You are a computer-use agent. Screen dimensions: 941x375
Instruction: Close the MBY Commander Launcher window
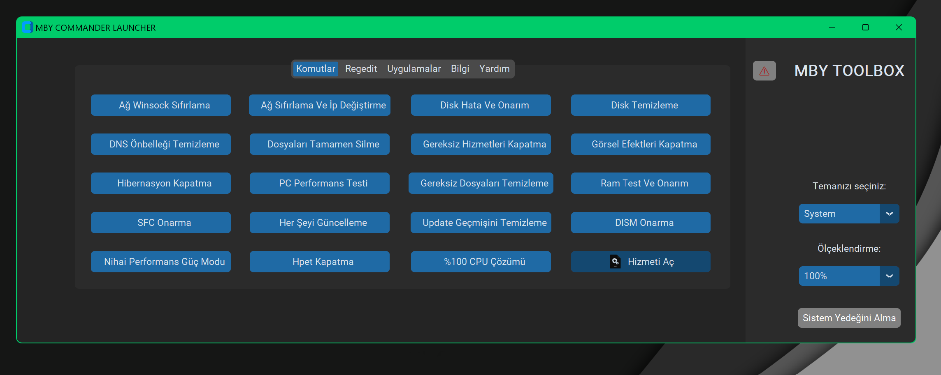pos(899,28)
